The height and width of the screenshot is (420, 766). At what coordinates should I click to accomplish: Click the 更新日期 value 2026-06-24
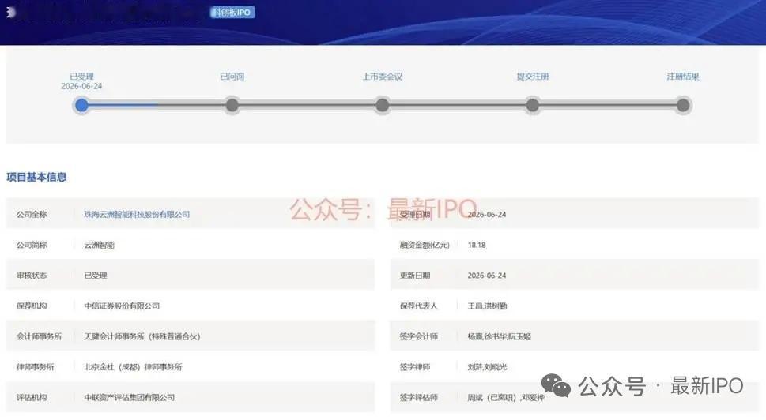[487, 275]
